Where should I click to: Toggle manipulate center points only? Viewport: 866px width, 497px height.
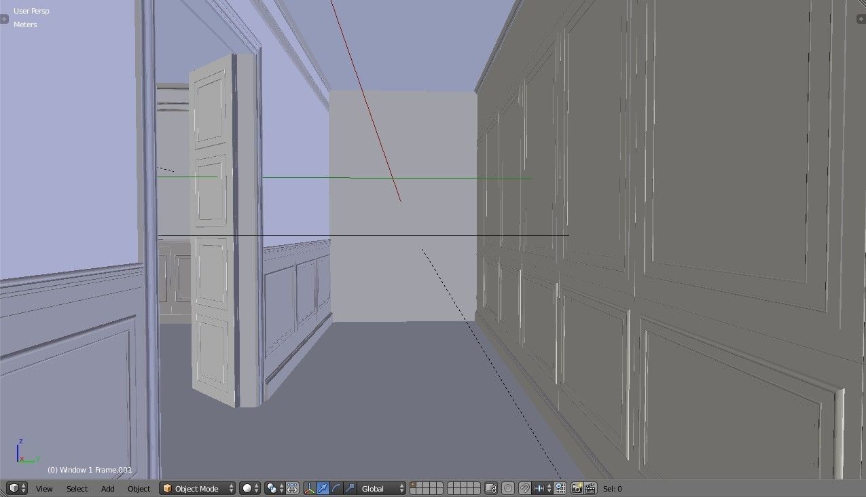[292, 488]
